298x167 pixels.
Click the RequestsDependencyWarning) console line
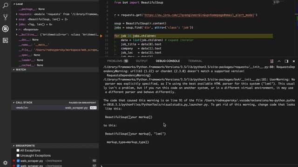(129, 75)
